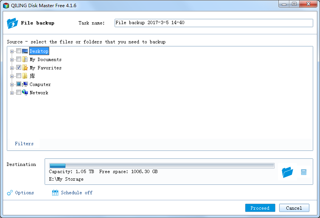Expand the 库 tree node

pyautogui.click(x=12, y=76)
